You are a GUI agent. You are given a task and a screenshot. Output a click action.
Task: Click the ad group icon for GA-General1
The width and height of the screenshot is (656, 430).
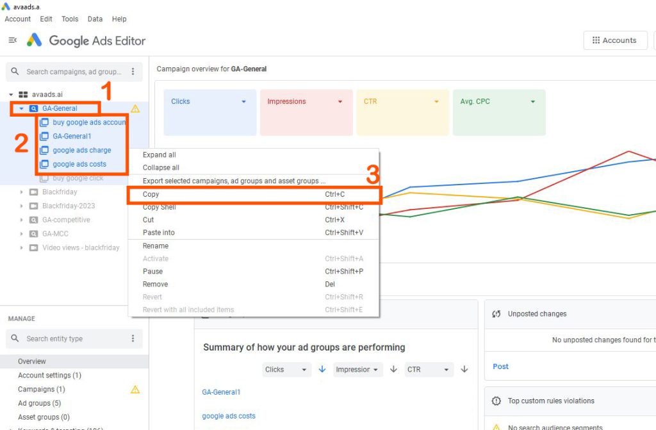44,136
